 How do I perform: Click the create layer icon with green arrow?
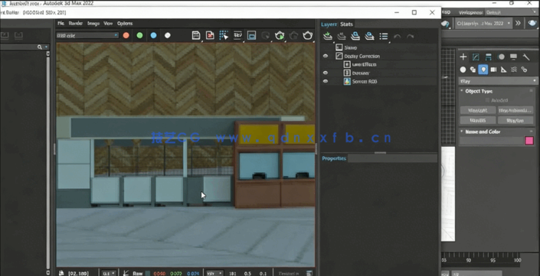coord(328,36)
